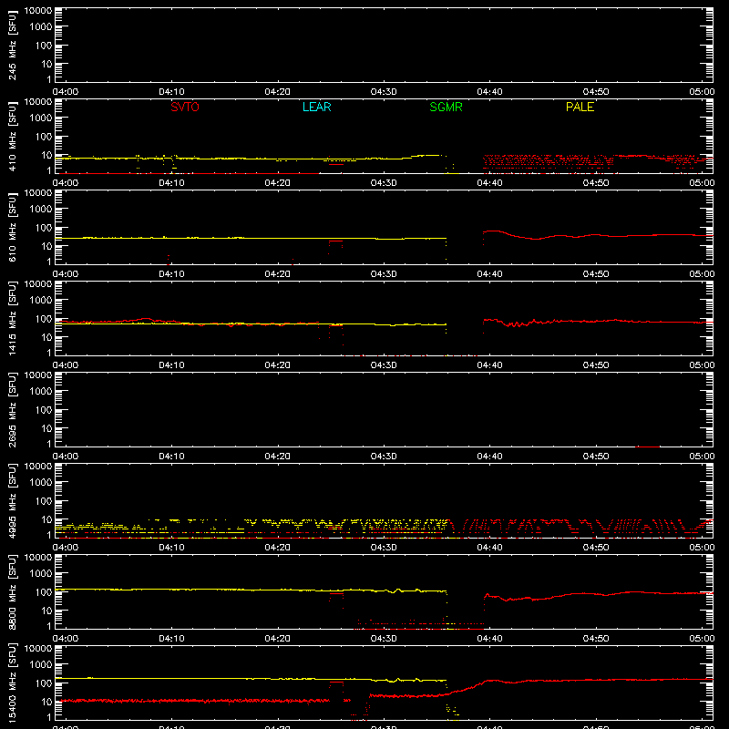Click the red 610 MHz curve peak near 04:40

pyautogui.click(x=494, y=231)
